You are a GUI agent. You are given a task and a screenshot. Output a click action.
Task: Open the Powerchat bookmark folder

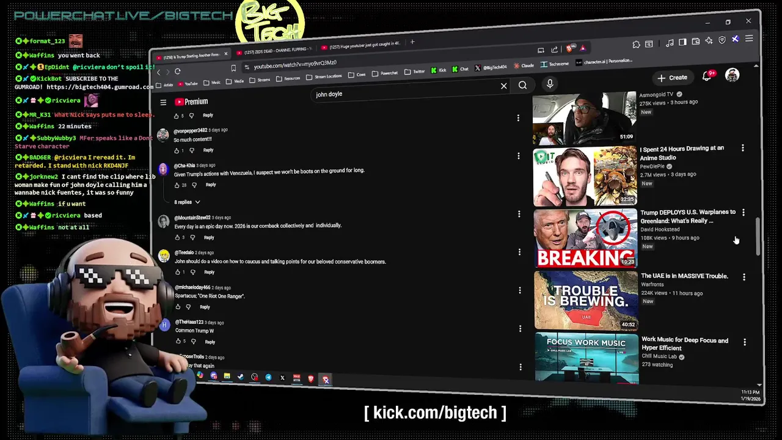[384, 73]
